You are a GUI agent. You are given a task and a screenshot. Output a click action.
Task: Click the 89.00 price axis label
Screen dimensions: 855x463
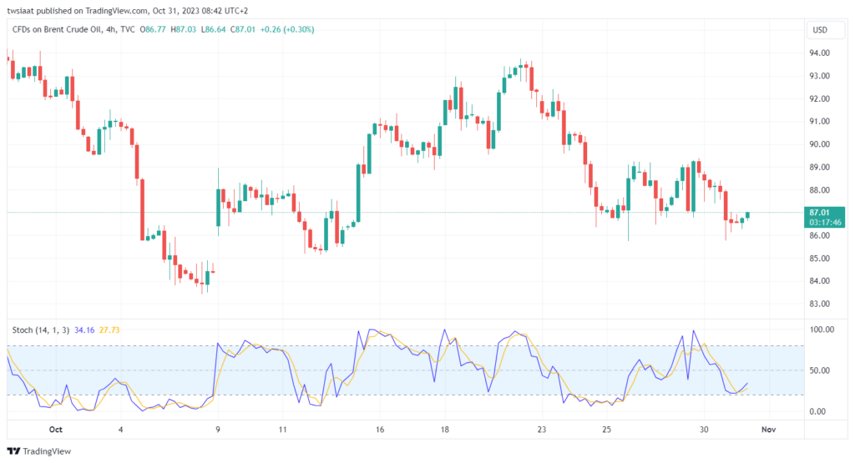click(820, 167)
